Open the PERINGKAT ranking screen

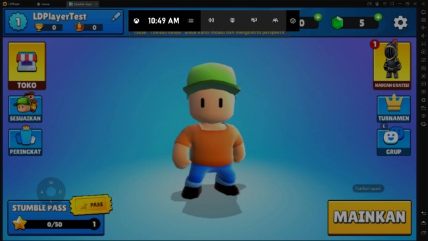tap(25, 142)
